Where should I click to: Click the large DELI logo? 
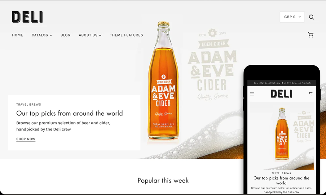click(x=27, y=17)
